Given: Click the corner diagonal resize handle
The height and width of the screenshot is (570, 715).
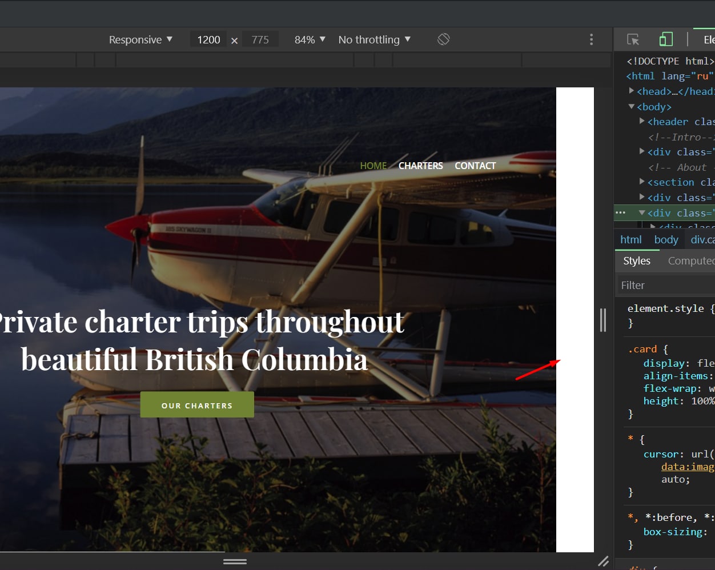Looking at the screenshot, I should click(603, 561).
